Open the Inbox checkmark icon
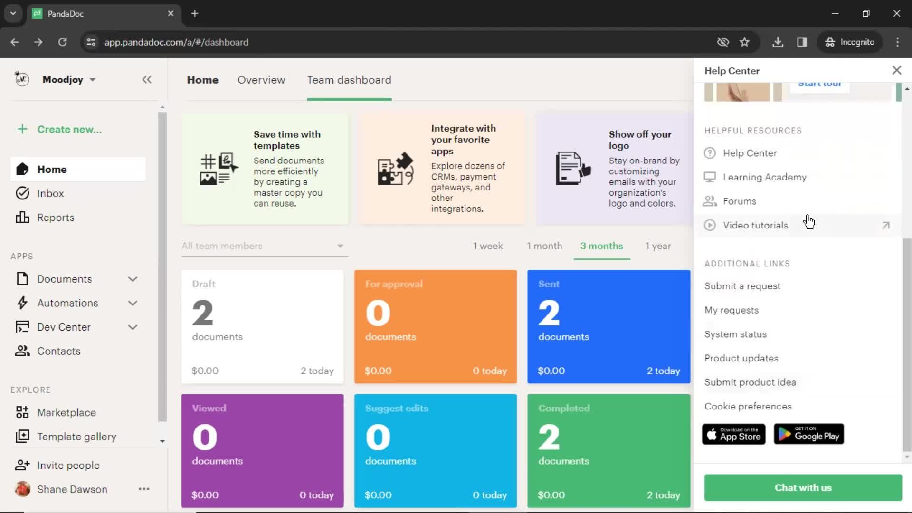This screenshot has height=513, width=912. [22, 193]
